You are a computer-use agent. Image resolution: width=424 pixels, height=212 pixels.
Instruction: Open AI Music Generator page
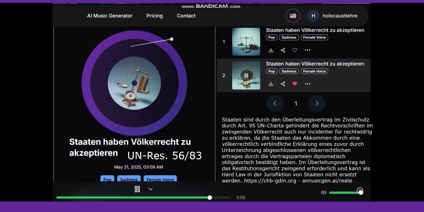click(110, 16)
